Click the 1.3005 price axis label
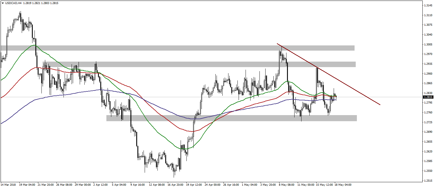434x188 pixels. click(x=428, y=44)
